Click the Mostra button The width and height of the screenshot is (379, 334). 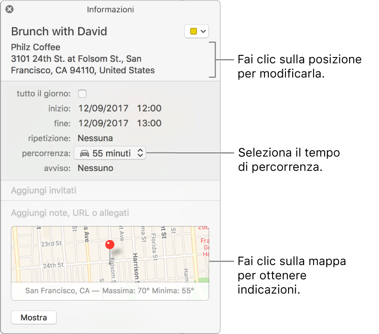coord(34,317)
